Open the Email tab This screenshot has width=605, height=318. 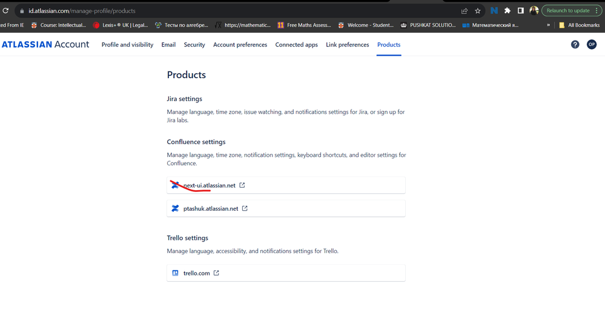coord(168,45)
